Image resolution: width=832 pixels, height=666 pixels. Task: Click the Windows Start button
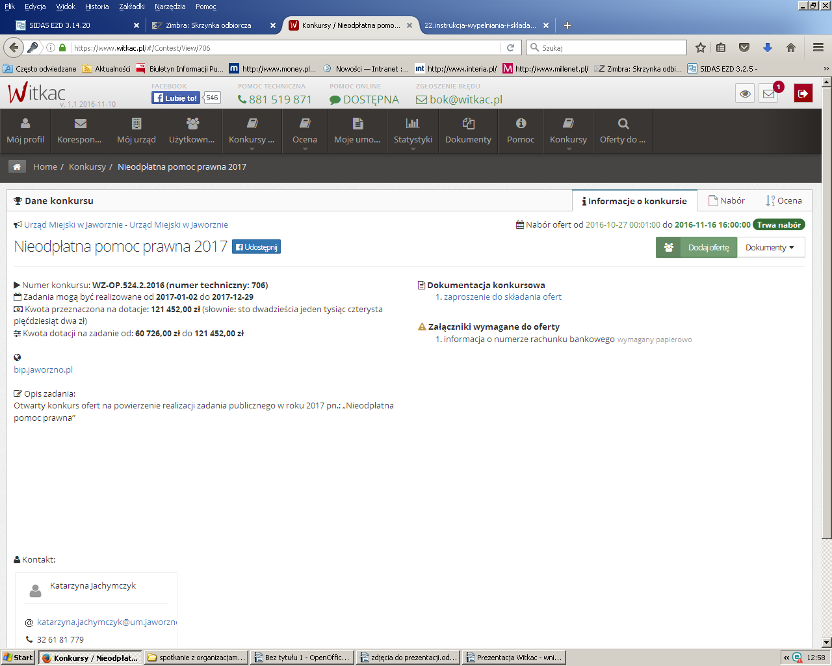pos(18,658)
